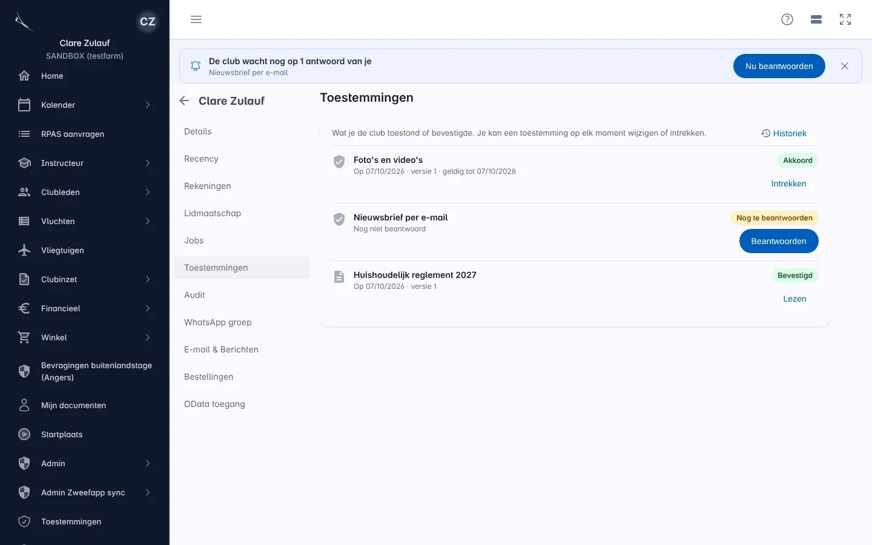Open Toestemmingen in the dark sidebar

coord(85,521)
